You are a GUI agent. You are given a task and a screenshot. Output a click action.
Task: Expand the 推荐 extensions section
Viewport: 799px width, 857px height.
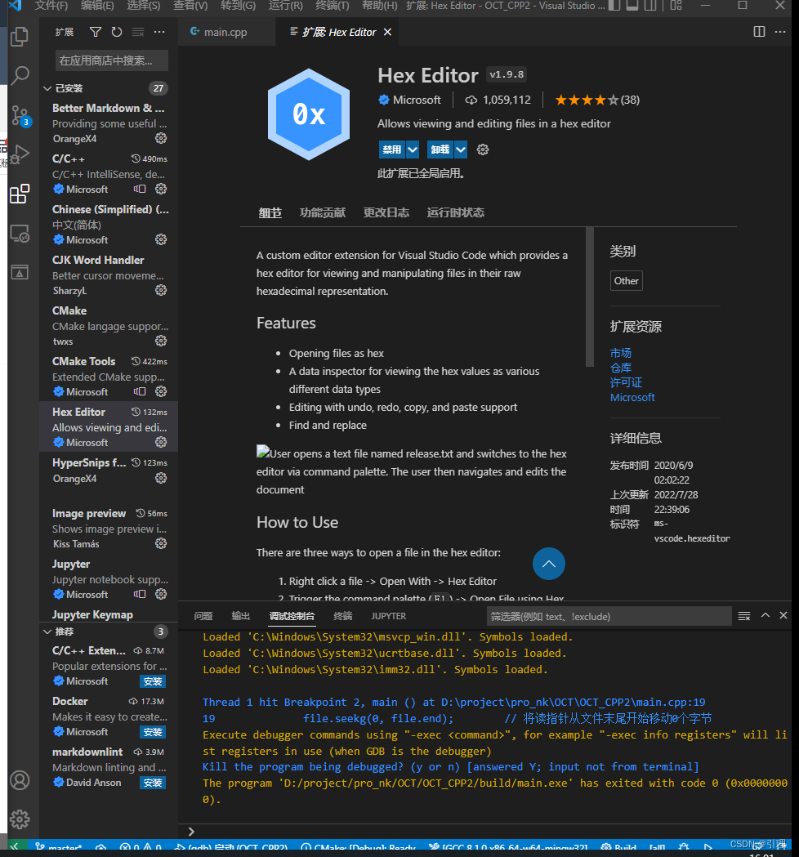(47, 631)
